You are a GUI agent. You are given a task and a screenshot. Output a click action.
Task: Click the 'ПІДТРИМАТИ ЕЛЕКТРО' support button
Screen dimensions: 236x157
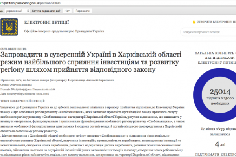(x=216, y=155)
